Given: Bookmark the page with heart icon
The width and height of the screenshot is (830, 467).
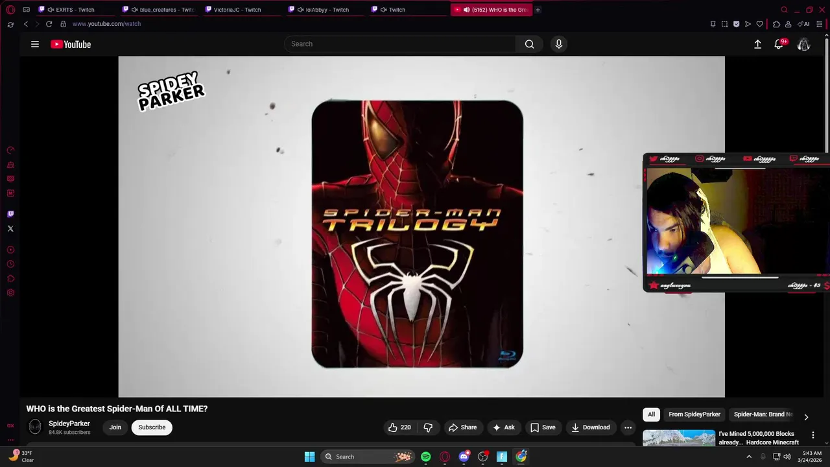Looking at the screenshot, I should pos(759,24).
